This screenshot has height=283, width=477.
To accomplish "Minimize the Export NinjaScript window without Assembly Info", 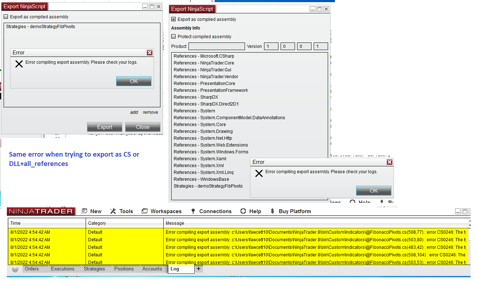I will coord(145,6).
